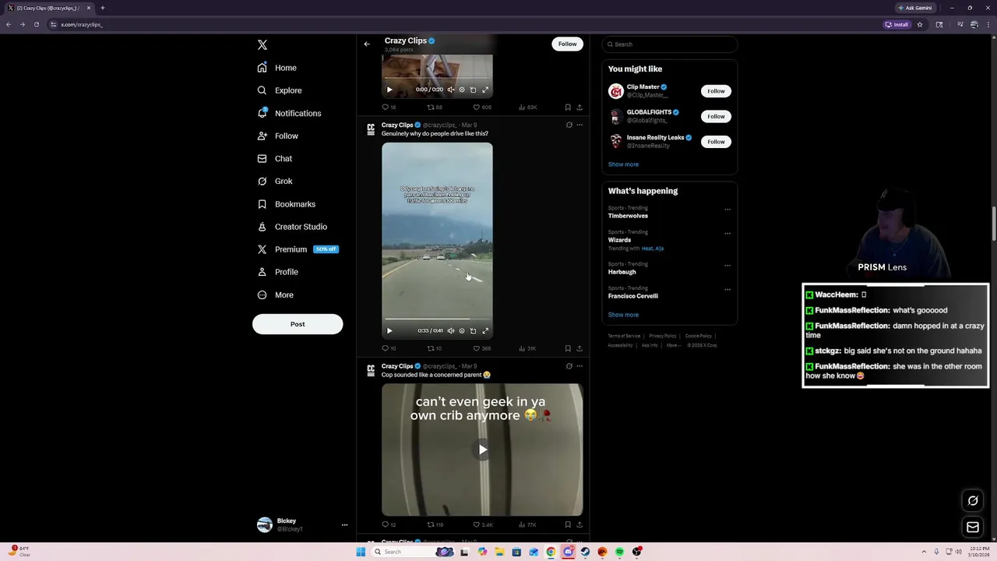Follow Clip Master suggestion
This screenshot has width=997, height=561.
(x=716, y=91)
